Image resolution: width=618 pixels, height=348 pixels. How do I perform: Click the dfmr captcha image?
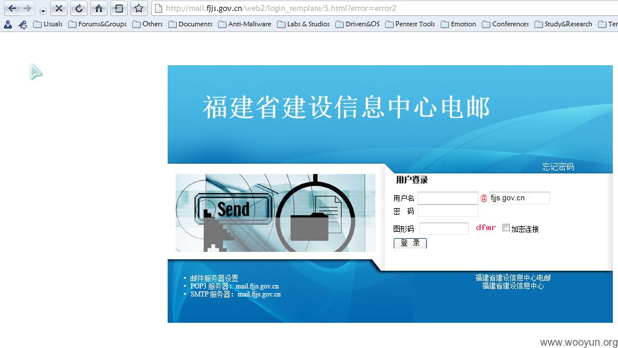click(486, 227)
